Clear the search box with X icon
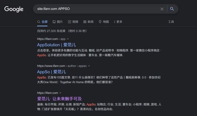Image resolution: width=197 pixels, height=116 pixels. point(162,9)
